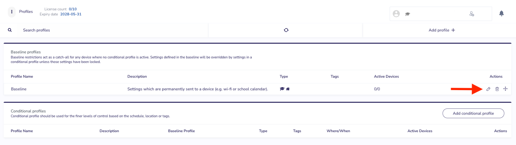Edit the Baseline profile with pencil icon

[488, 89]
